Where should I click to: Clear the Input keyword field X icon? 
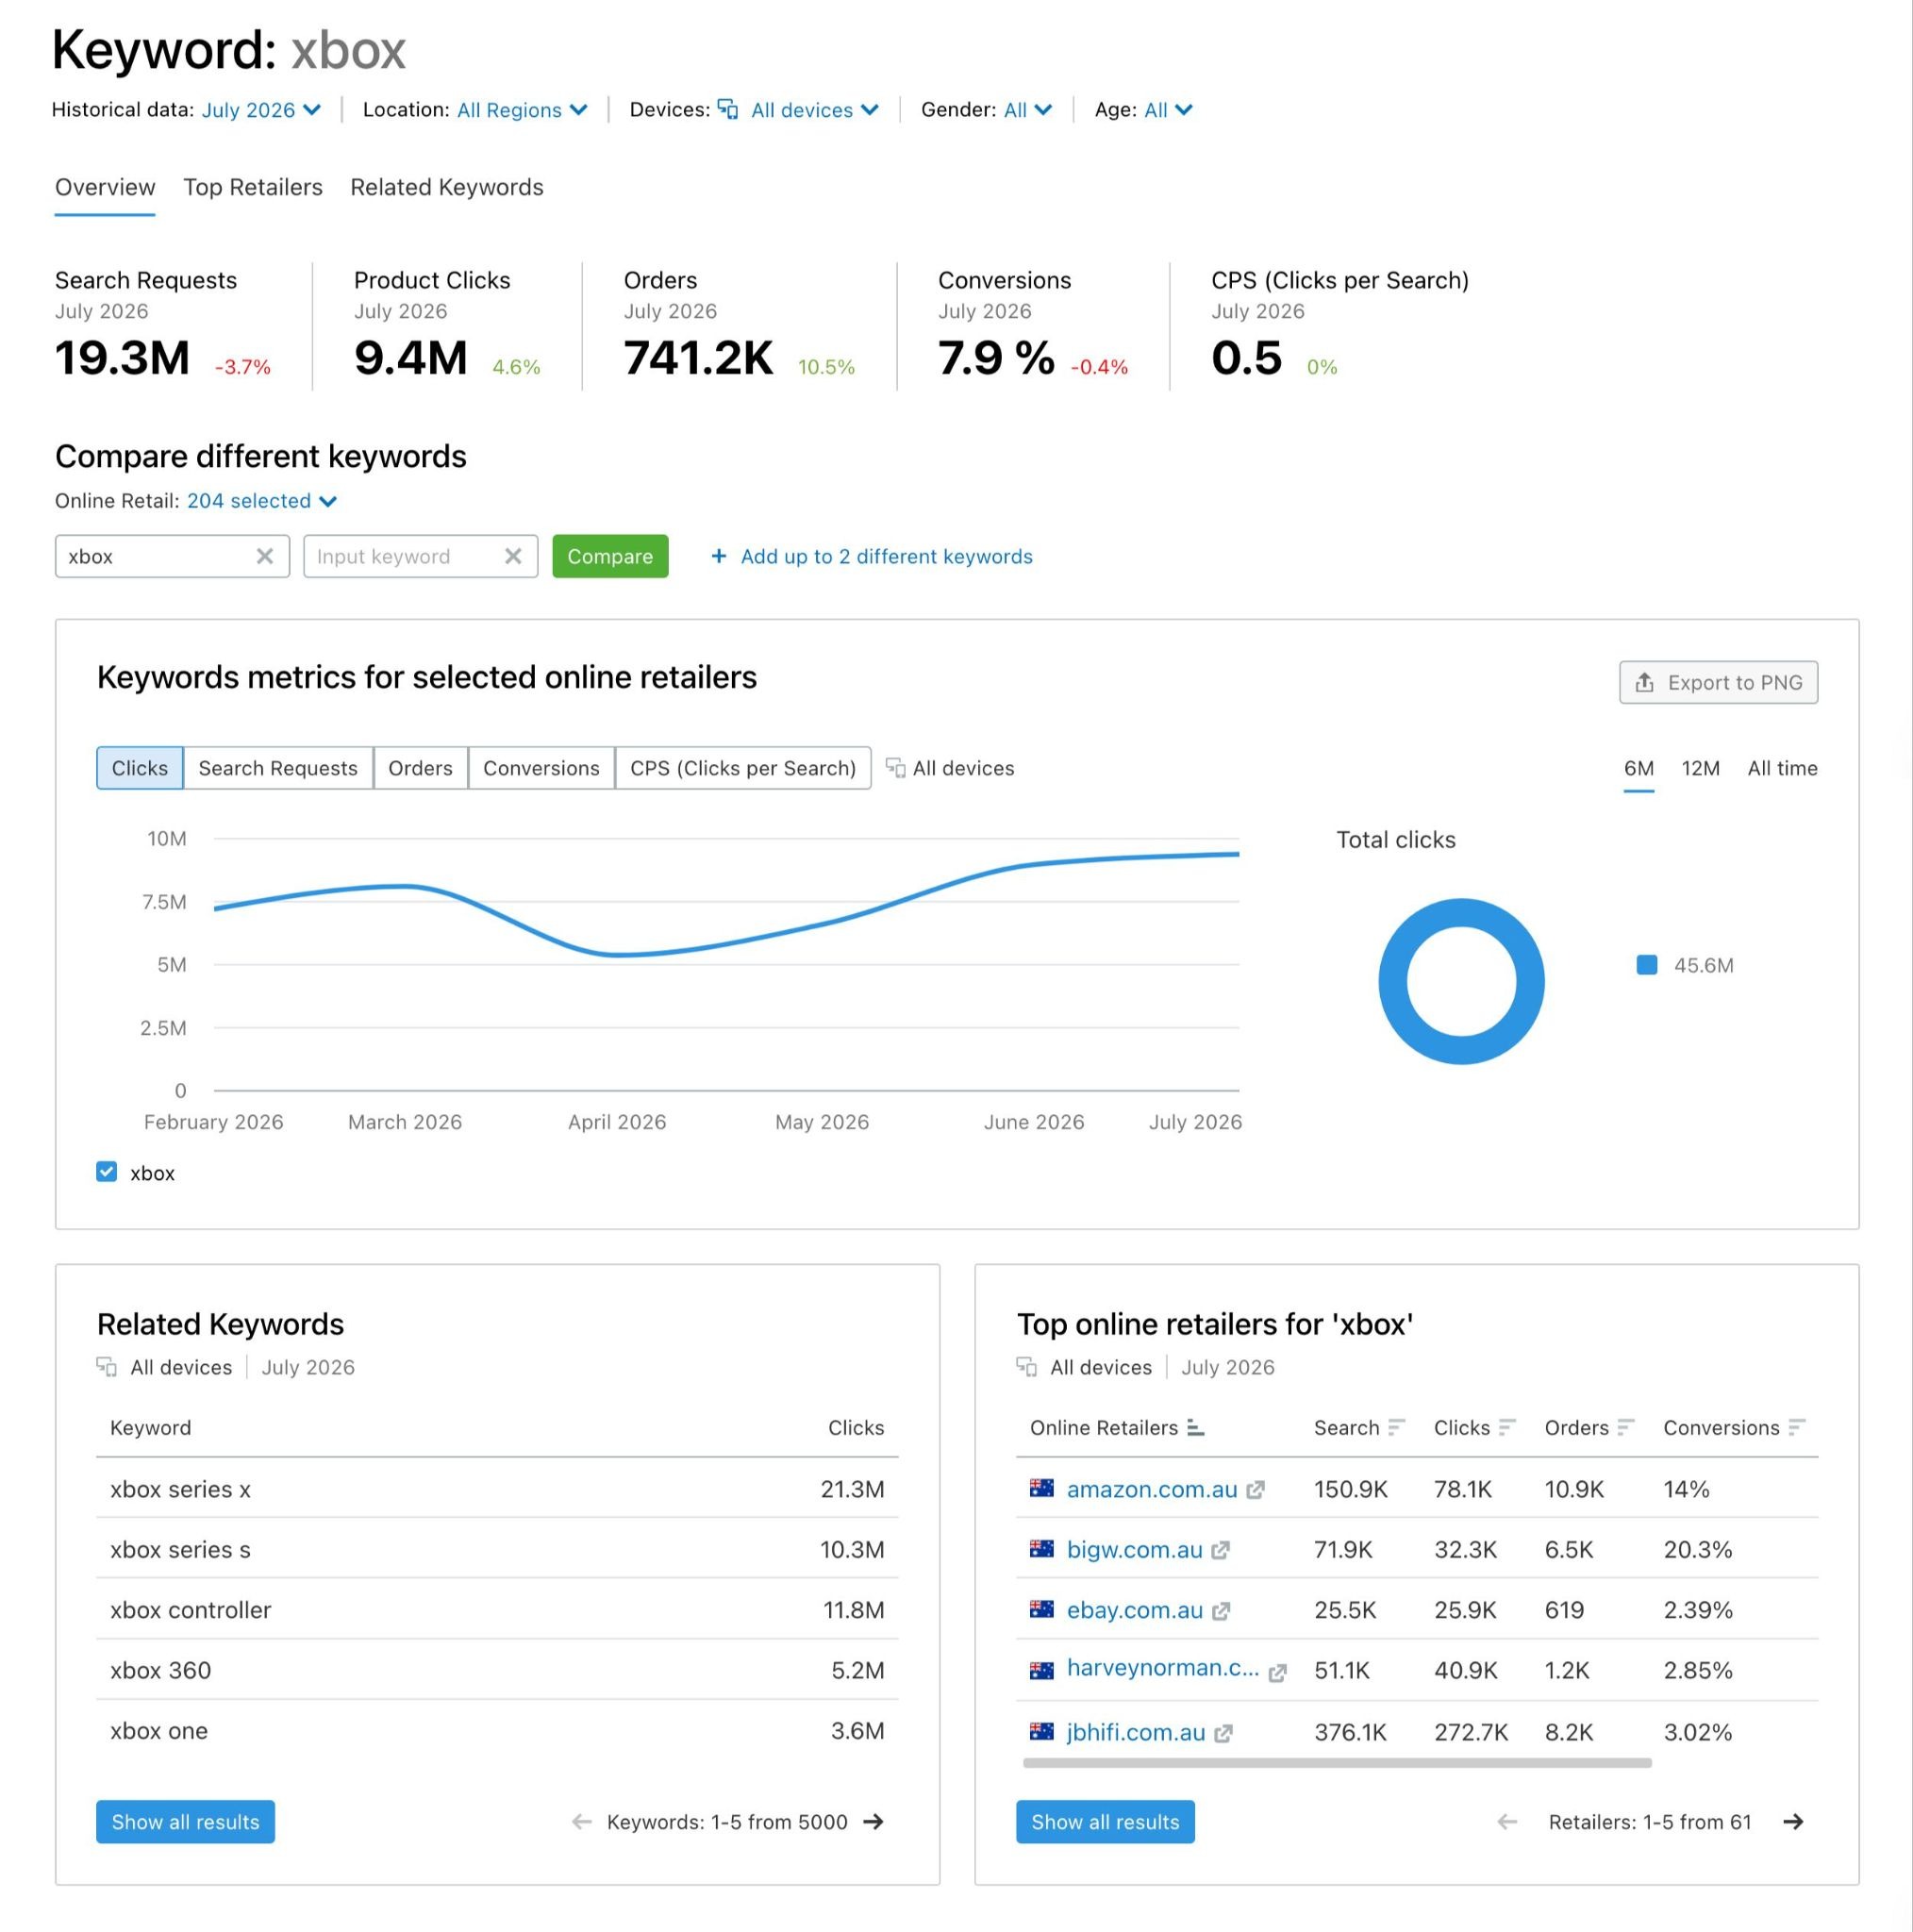click(513, 556)
